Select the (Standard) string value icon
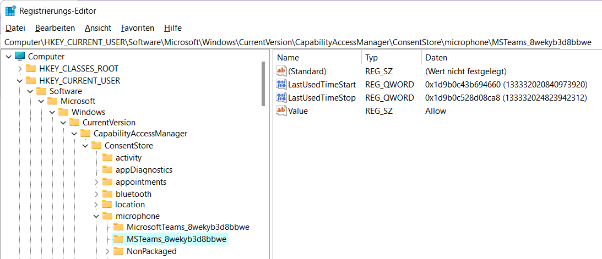The image size is (602, 259). [281, 71]
